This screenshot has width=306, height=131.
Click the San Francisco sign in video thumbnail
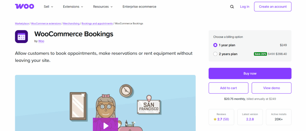[149, 106]
